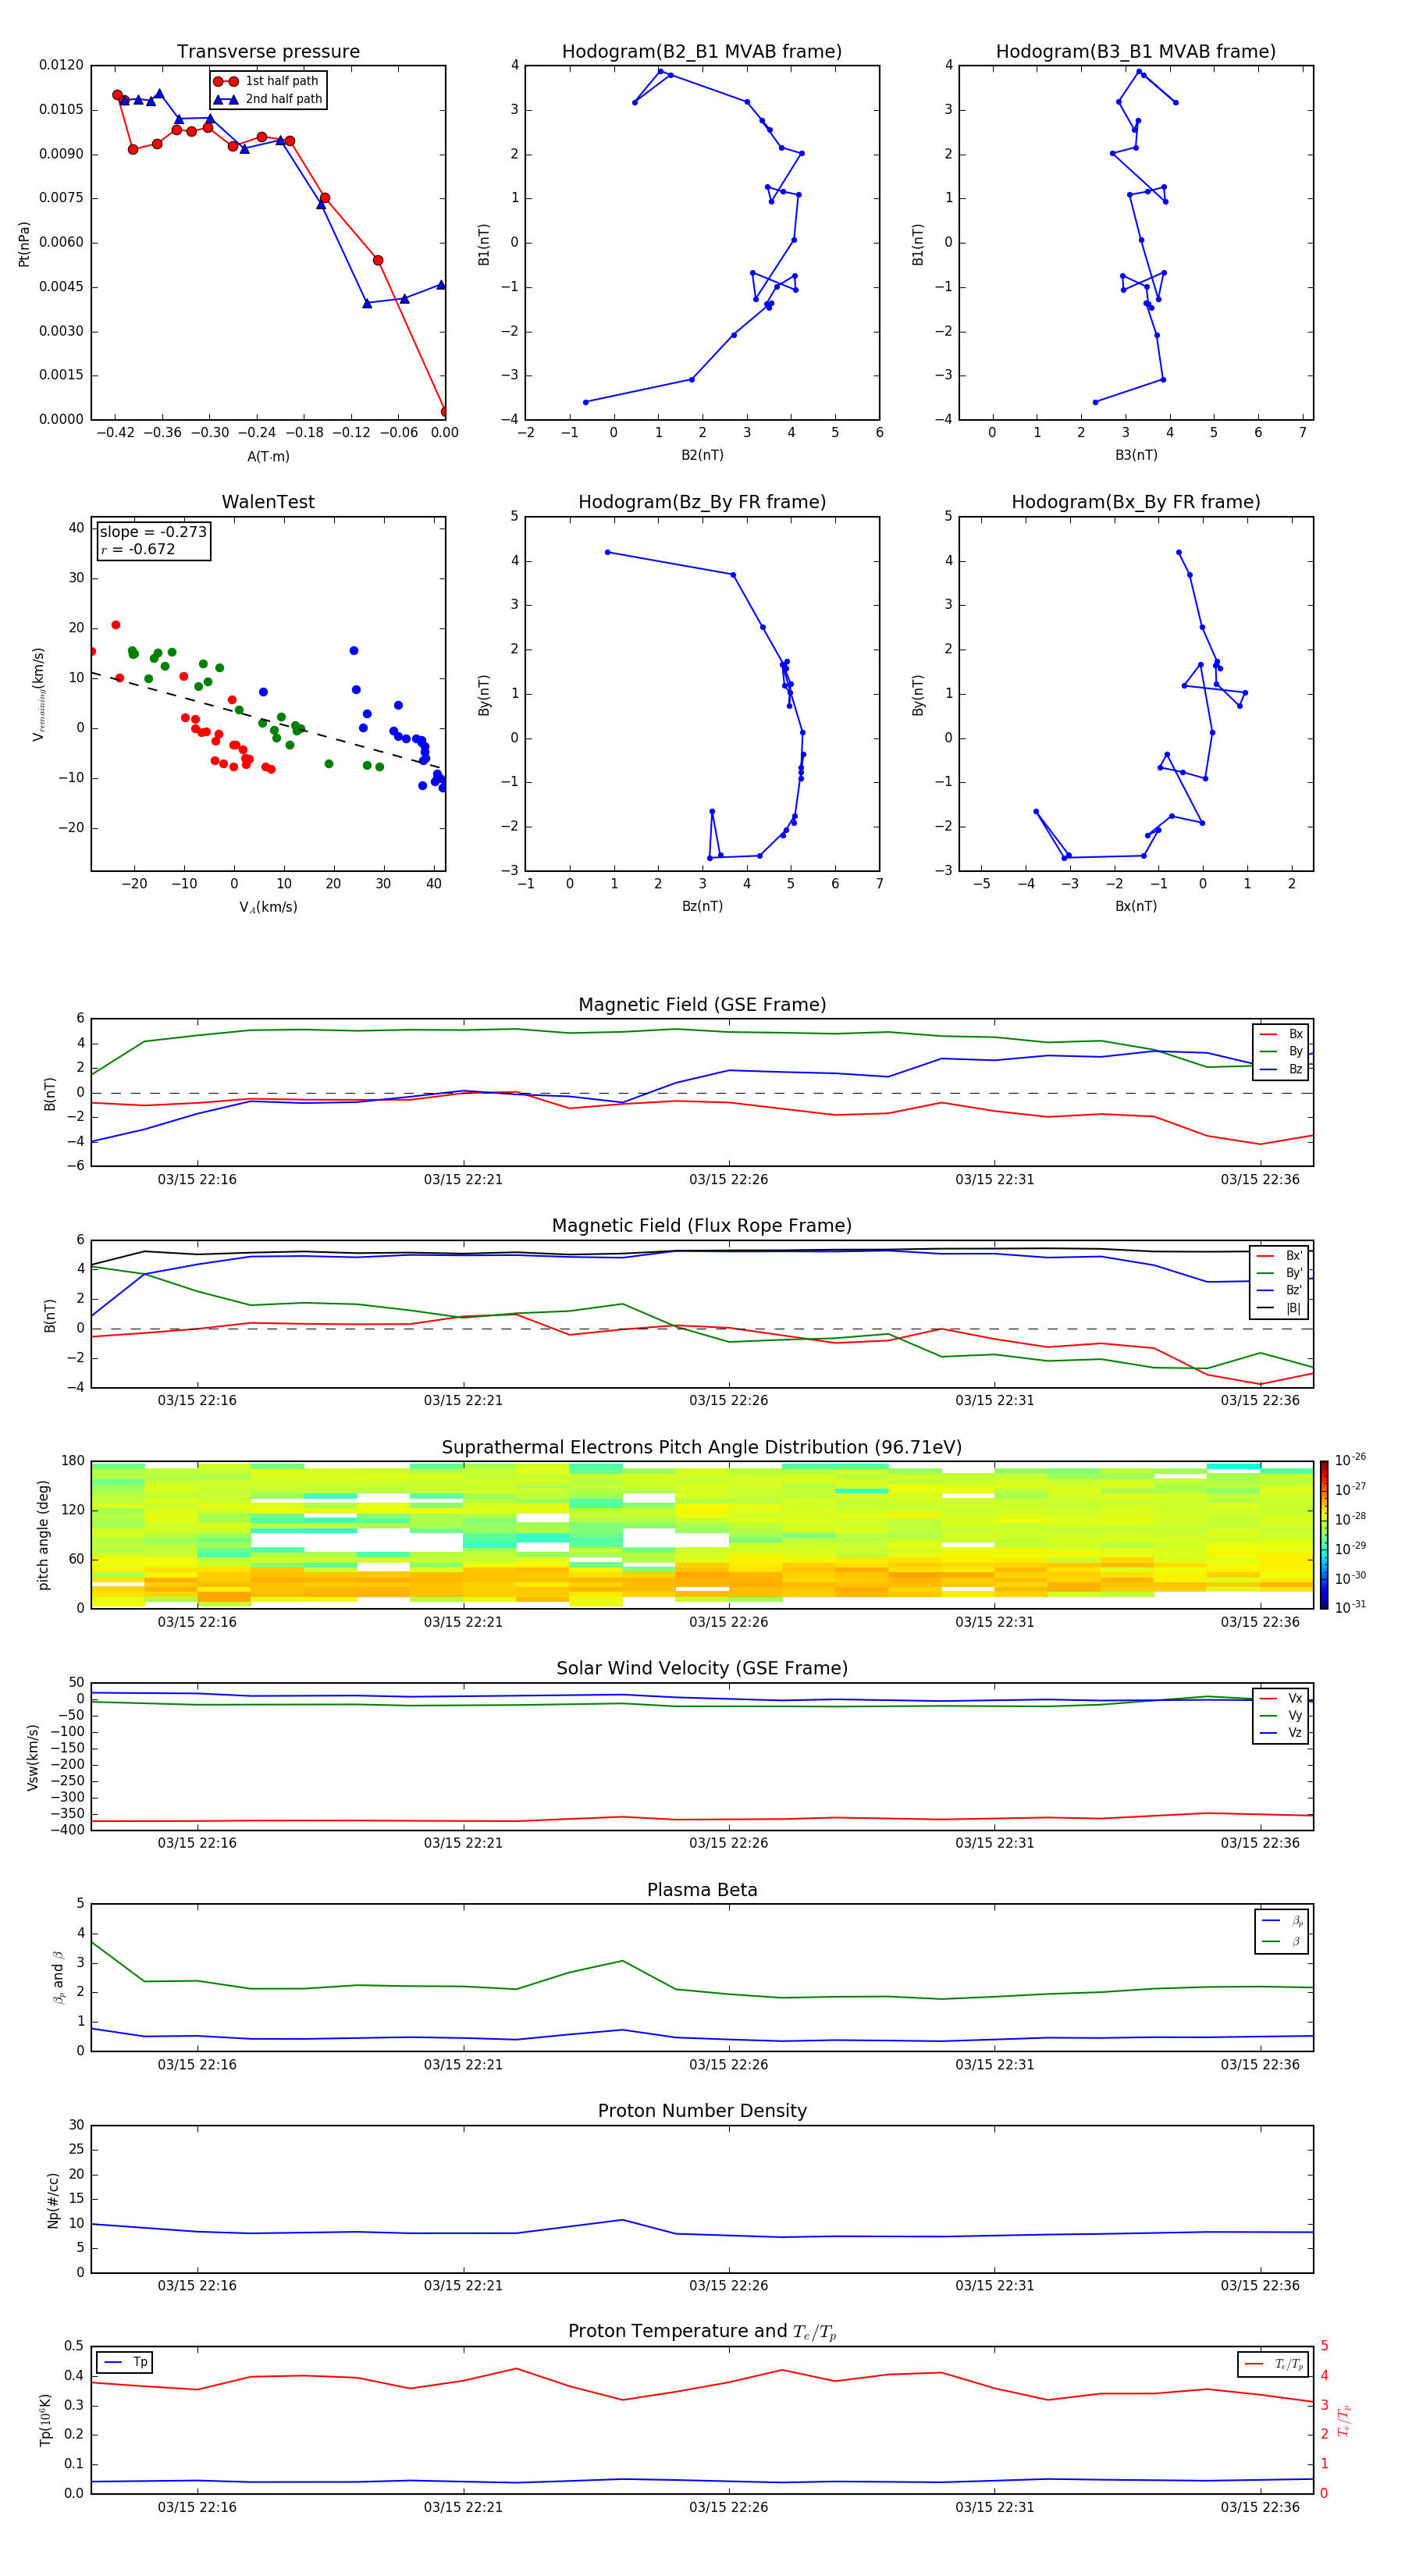Click the "10^-26" colorbar top label
Image resolution: width=1405 pixels, height=2576 pixels.
click(x=1350, y=1460)
